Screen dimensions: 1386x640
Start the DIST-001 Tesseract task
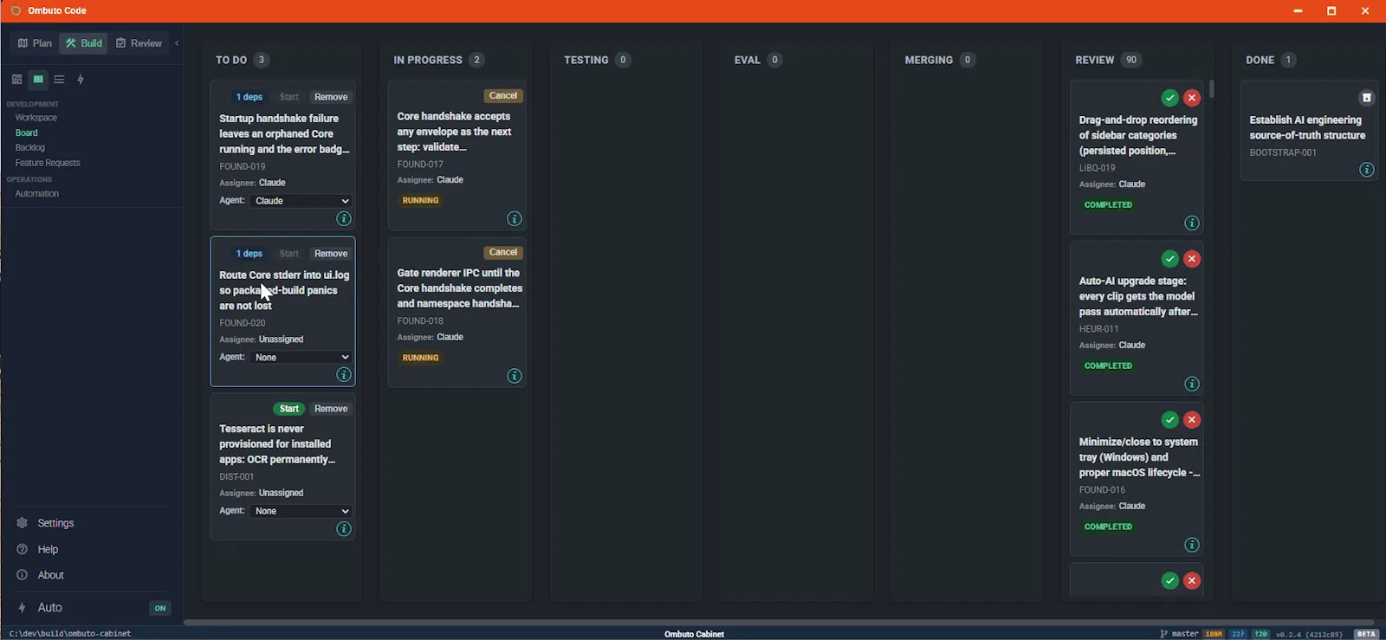click(289, 409)
